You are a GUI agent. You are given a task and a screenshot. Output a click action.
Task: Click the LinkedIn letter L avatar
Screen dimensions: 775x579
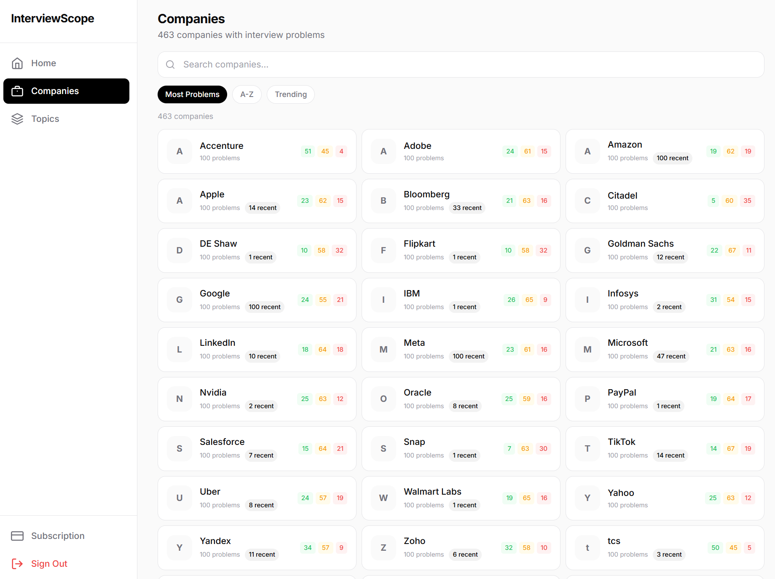tap(180, 350)
